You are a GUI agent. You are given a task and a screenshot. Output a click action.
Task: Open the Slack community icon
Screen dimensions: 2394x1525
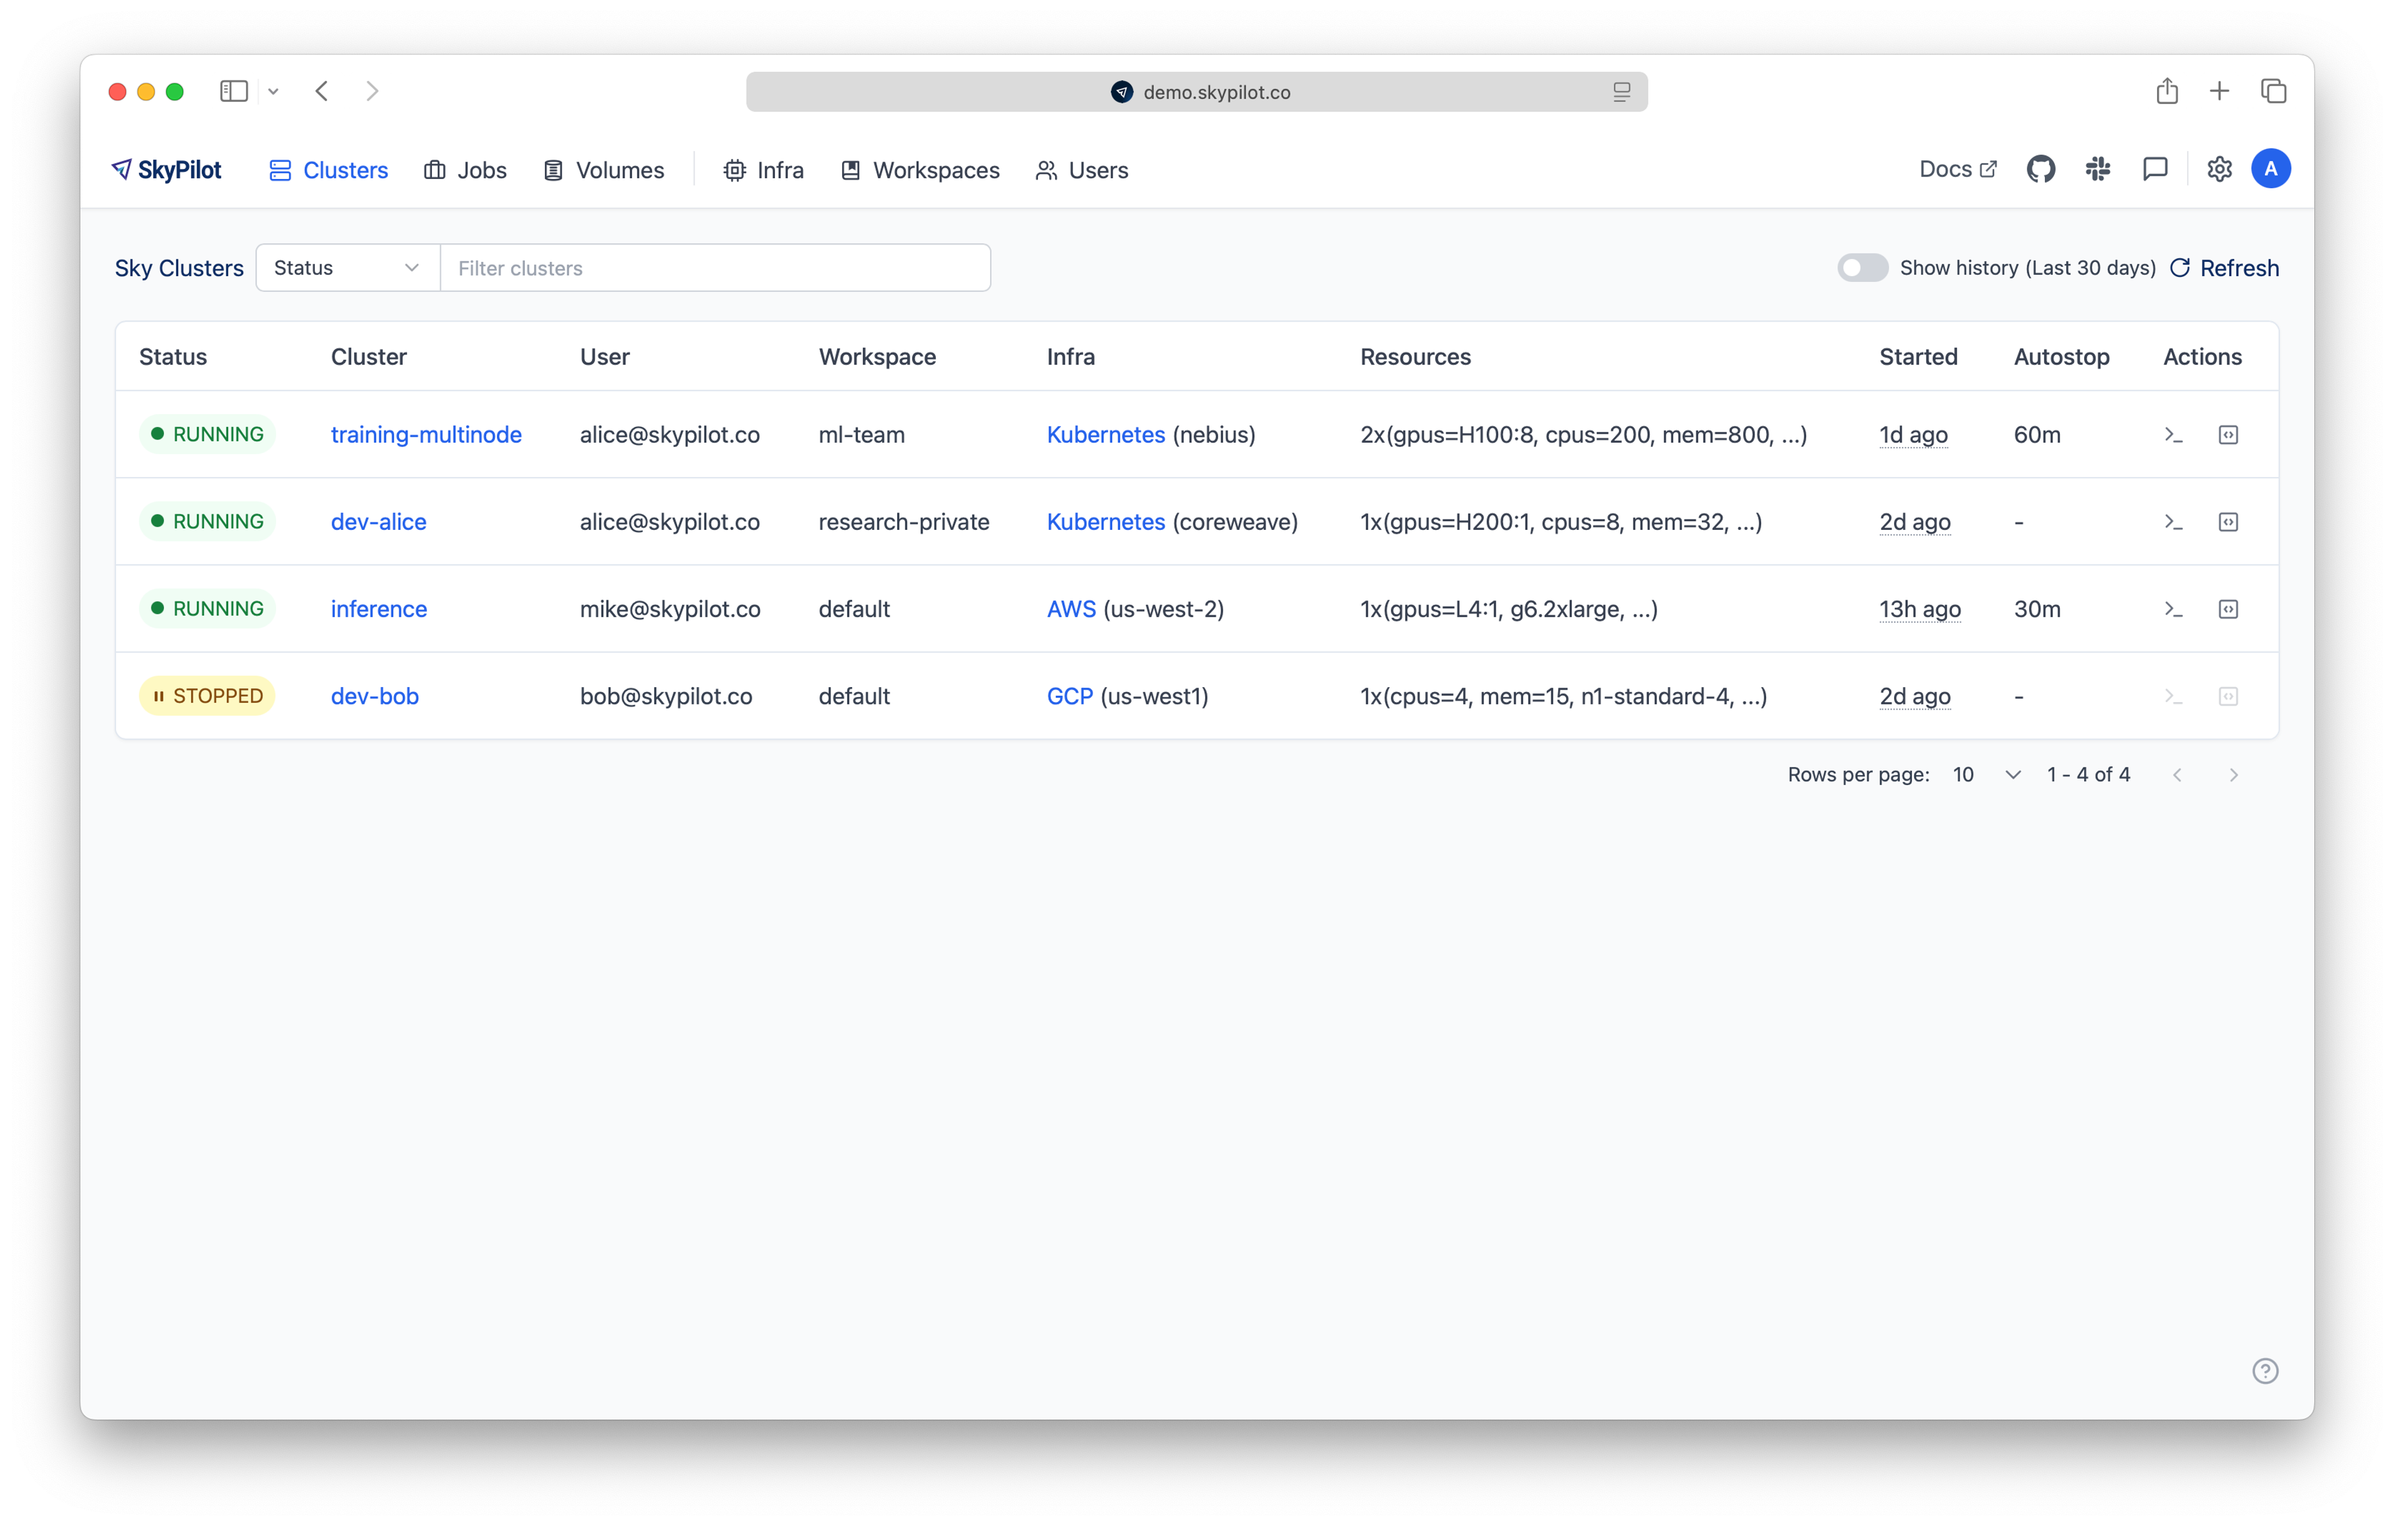[x=2098, y=170]
